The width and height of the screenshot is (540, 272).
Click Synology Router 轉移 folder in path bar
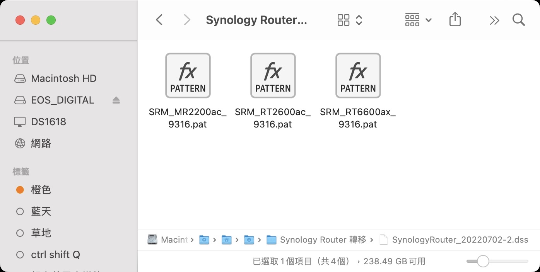pyautogui.click(x=323, y=240)
